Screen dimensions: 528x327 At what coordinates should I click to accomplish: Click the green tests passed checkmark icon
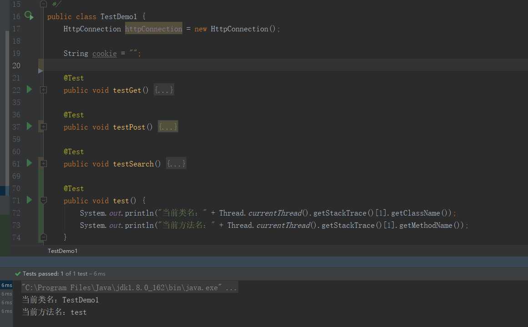coord(18,274)
